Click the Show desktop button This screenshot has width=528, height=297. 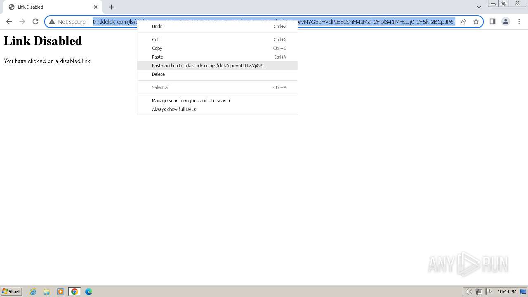point(523,292)
